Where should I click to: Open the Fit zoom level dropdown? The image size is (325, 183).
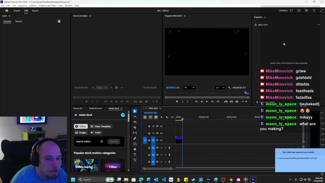189,88
